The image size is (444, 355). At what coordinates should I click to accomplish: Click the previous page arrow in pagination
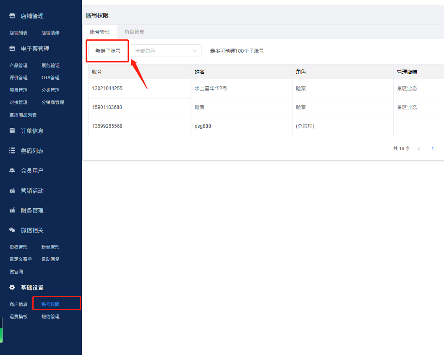tap(418, 149)
